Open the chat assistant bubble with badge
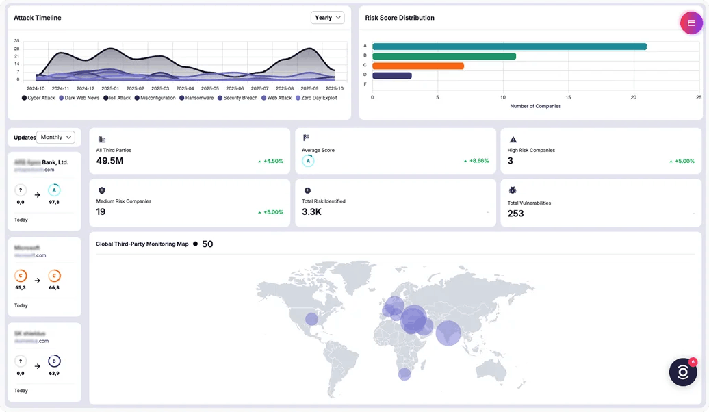The height and width of the screenshot is (412, 709). 683,372
